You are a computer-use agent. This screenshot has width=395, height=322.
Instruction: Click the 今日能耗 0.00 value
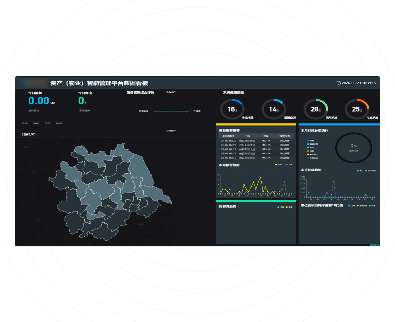39,101
